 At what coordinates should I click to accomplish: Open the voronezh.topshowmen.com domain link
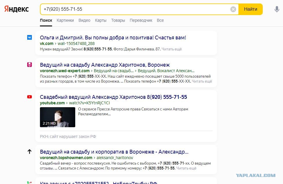coord(66,158)
